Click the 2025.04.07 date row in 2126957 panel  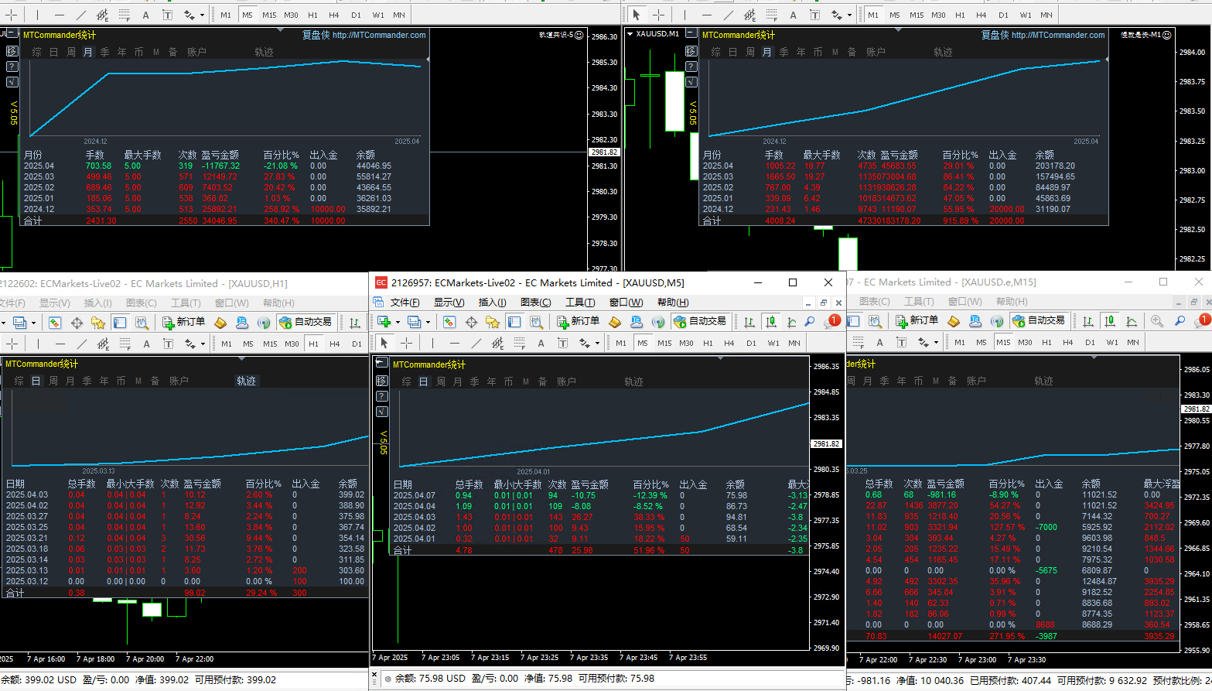[601, 495]
